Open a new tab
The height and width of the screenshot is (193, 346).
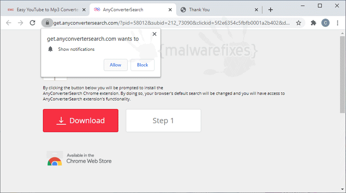(x=270, y=10)
